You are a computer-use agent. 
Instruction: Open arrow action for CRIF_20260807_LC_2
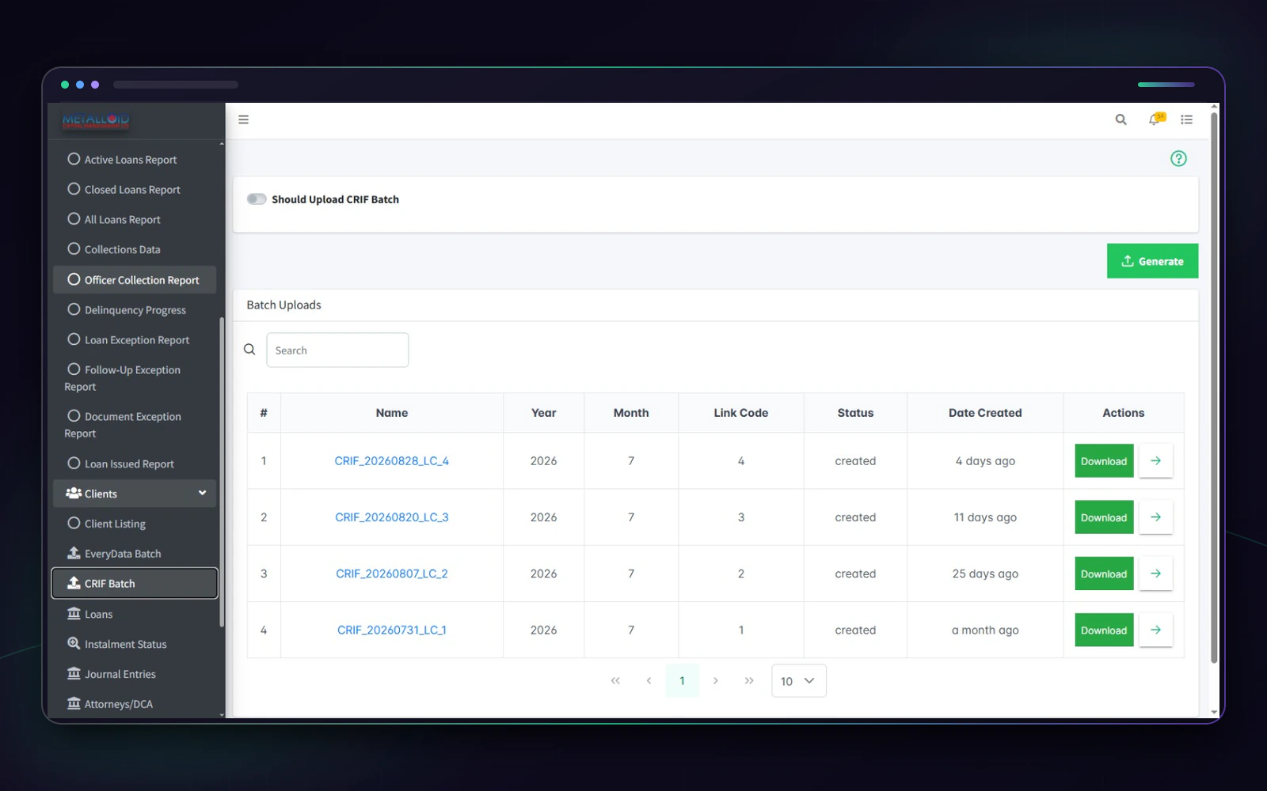click(1155, 573)
